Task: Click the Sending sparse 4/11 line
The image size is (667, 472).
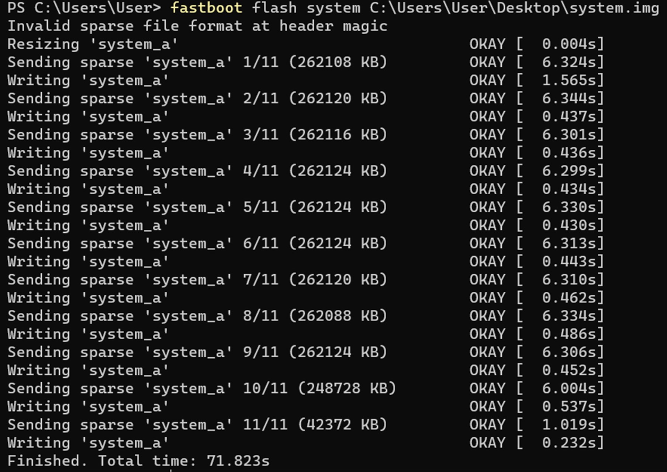Action: (197, 171)
